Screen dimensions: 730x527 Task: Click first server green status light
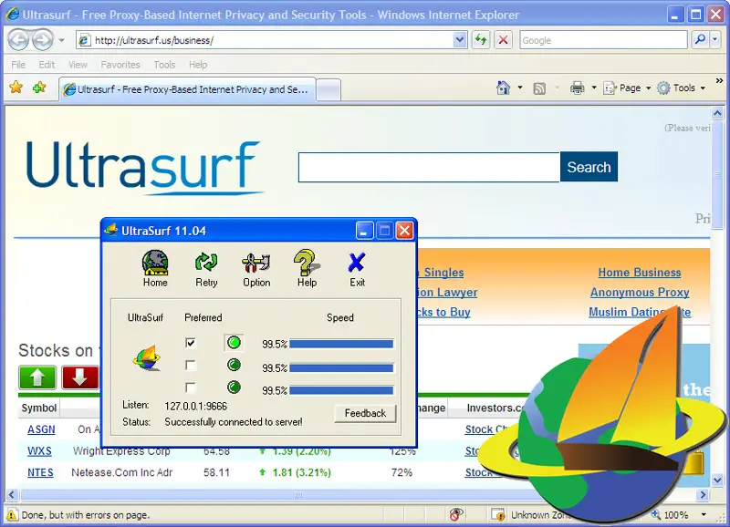click(235, 343)
